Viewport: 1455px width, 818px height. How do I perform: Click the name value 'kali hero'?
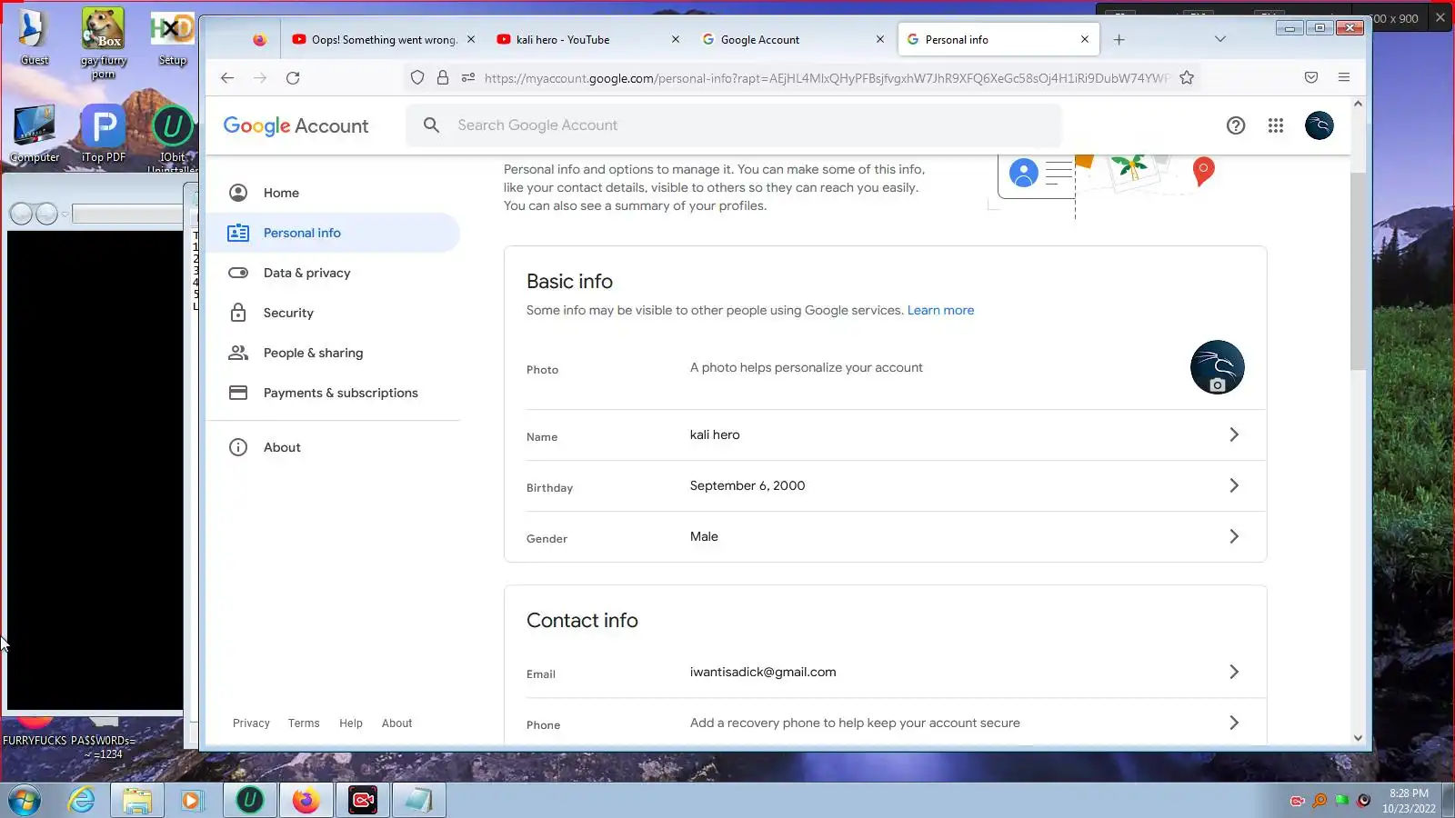pos(715,434)
